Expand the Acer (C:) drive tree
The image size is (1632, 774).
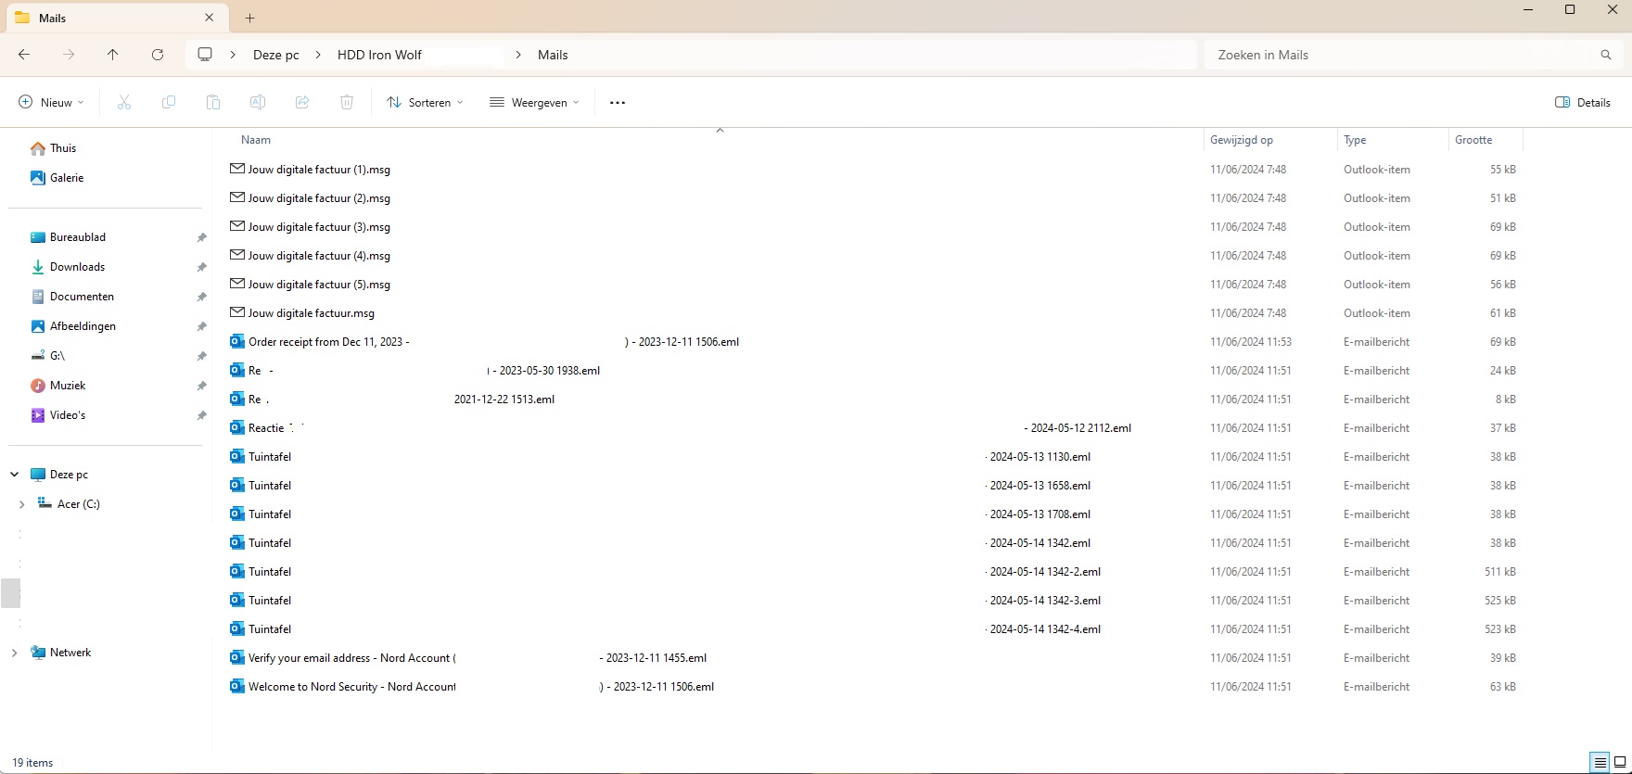tap(21, 504)
